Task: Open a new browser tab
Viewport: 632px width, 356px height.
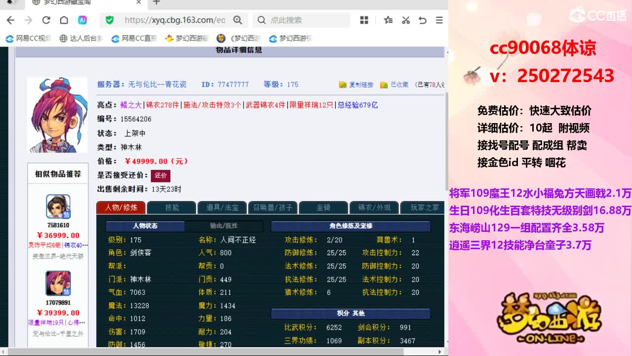Action: click(x=156, y=2)
